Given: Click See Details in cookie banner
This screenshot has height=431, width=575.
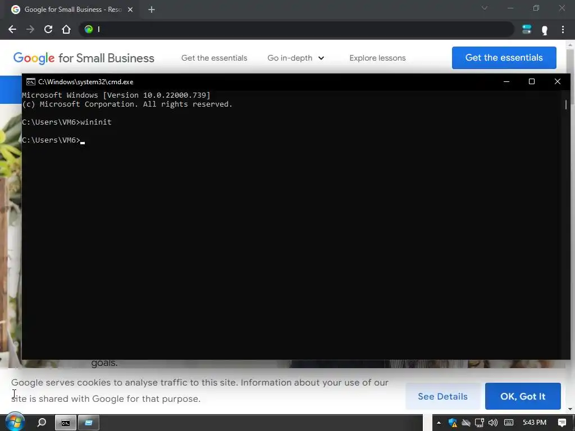Looking at the screenshot, I should (x=442, y=396).
